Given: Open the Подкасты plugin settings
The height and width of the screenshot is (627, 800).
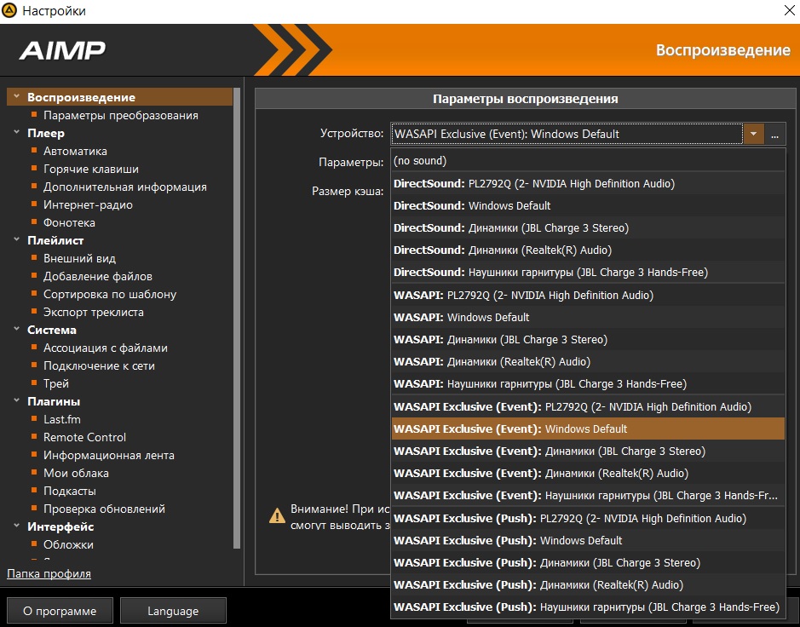Looking at the screenshot, I should (x=69, y=491).
